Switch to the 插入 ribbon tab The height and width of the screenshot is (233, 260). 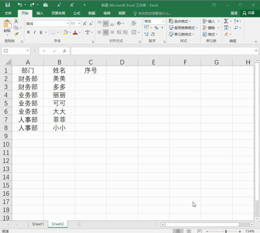coord(40,13)
